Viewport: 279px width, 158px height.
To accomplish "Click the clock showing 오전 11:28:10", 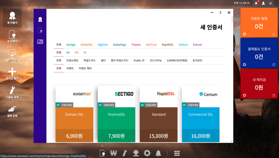I will [x=242, y=3].
